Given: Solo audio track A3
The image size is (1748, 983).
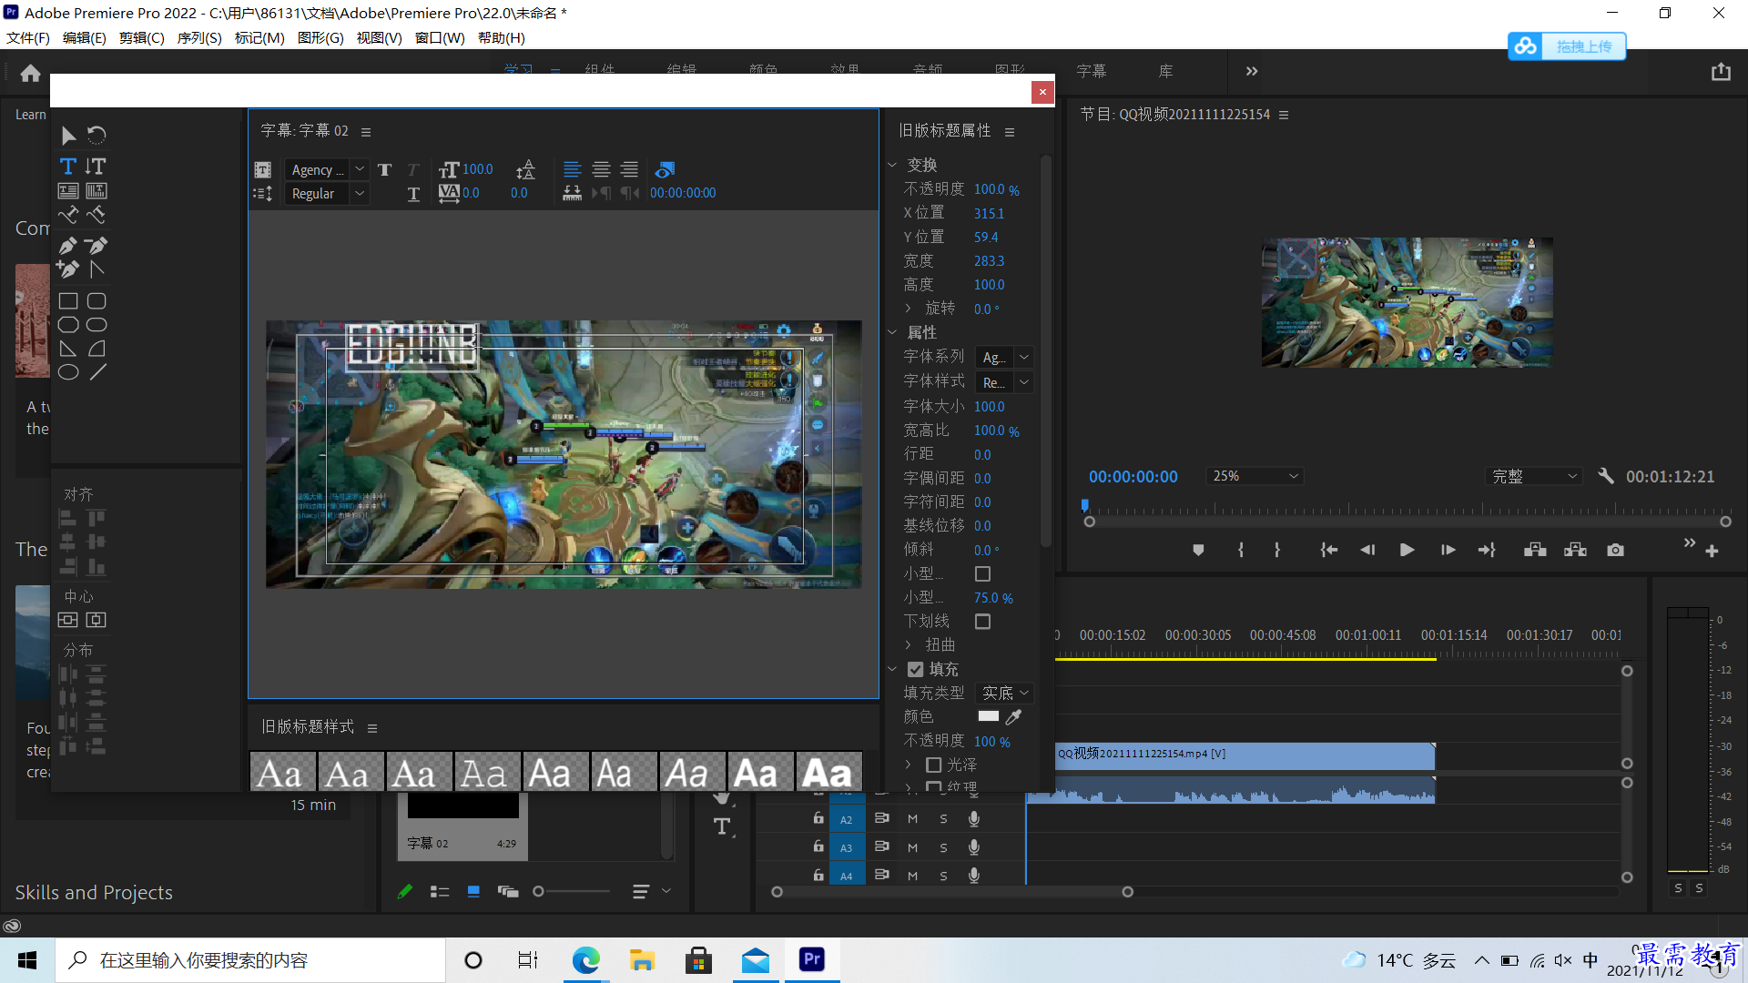Looking at the screenshot, I should (x=943, y=847).
